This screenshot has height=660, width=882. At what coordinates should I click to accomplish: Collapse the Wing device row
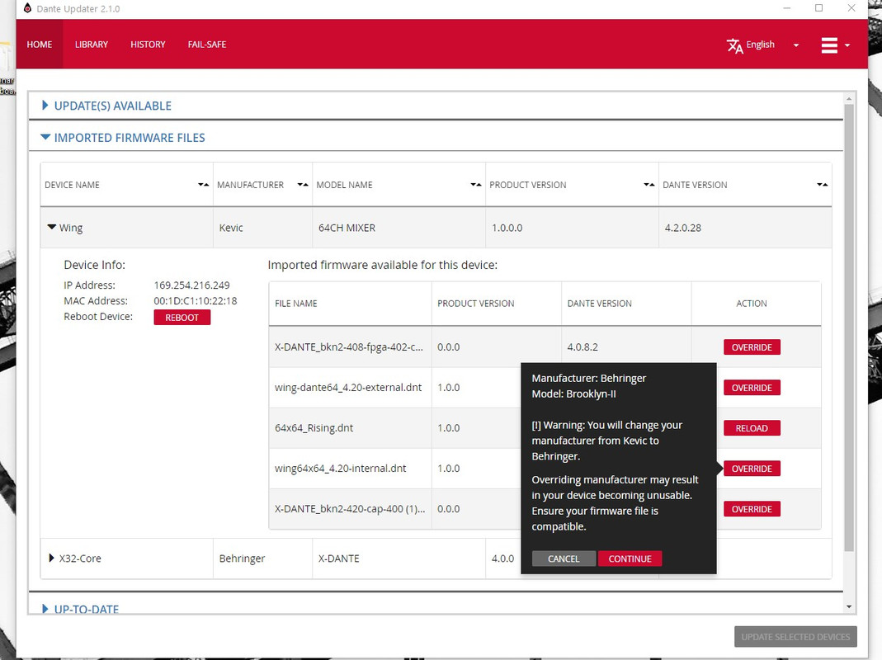(52, 228)
